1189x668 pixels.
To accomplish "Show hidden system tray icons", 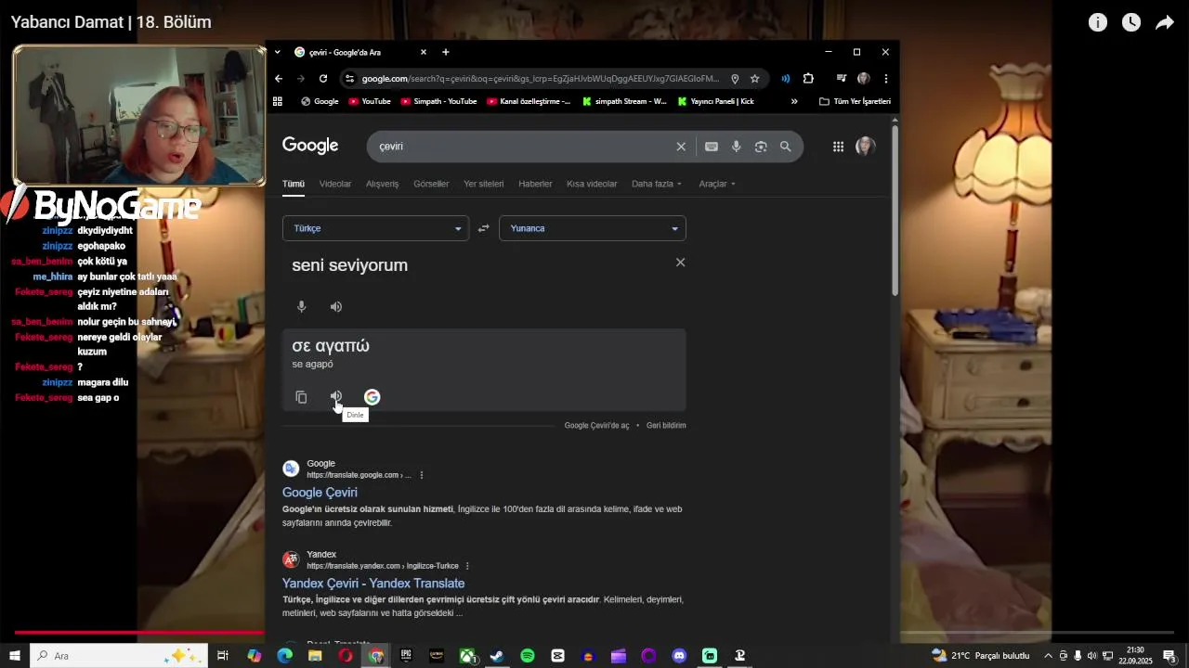I will tap(1049, 656).
